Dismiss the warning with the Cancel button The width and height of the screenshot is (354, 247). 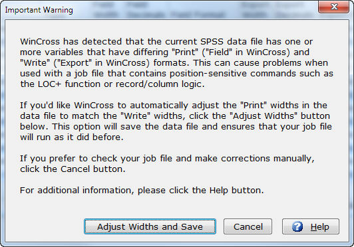[248, 226]
